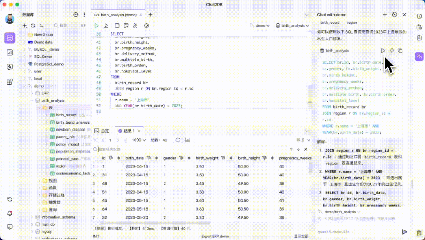Refresh the query result data

(178, 140)
